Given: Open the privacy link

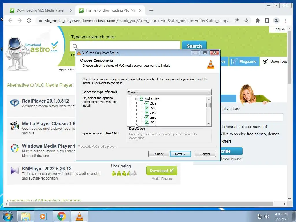Looking at the screenshot, I should coord(236,158).
